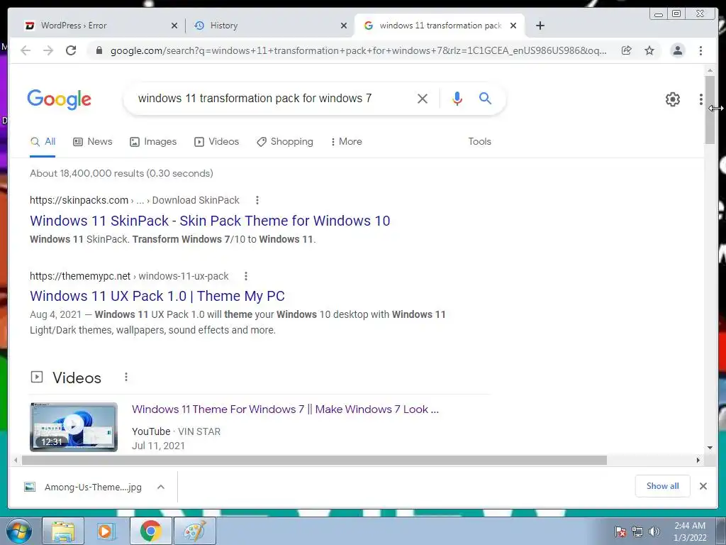Open Action Center flag in tray
This screenshot has width=726, height=545.
620,532
